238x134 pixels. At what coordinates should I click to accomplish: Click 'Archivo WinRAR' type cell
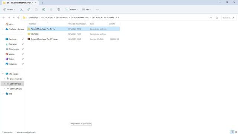(x=97, y=39)
